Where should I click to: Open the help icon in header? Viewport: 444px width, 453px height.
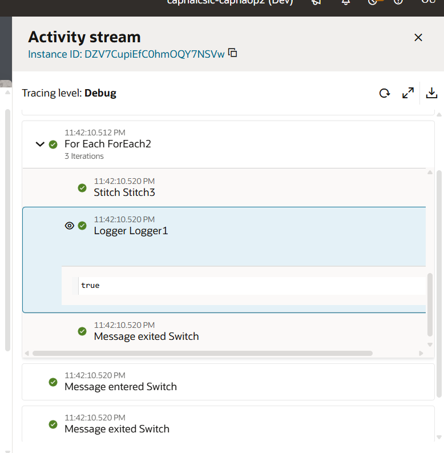[x=398, y=2]
